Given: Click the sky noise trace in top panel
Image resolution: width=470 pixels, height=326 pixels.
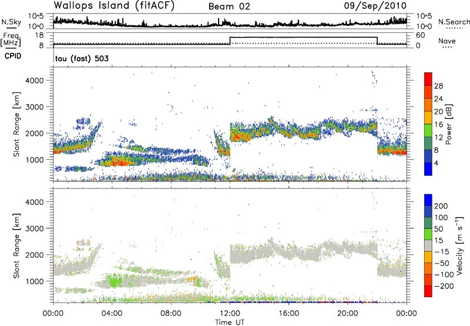Looking at the screenshot, I should tap(230, 23).
